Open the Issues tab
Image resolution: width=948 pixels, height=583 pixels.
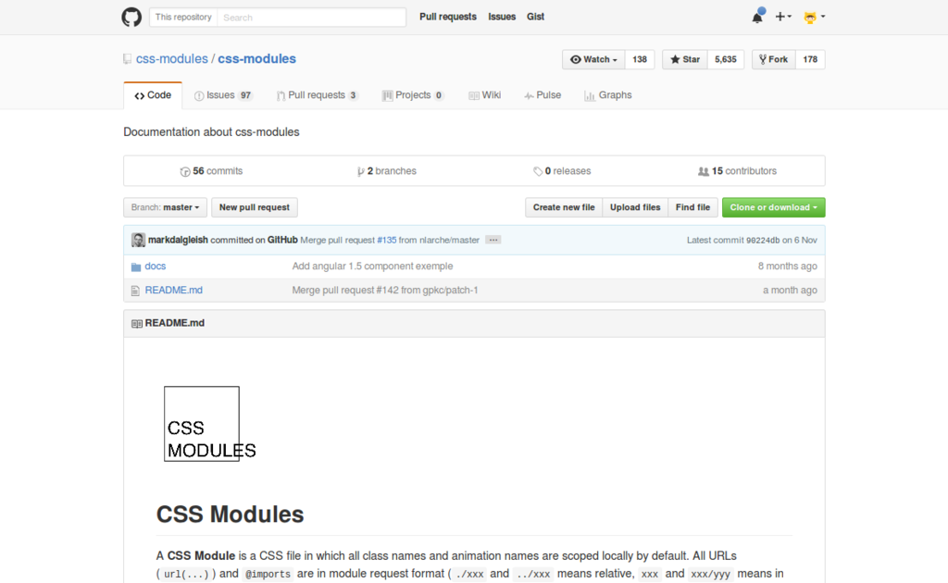coord(223,95)
